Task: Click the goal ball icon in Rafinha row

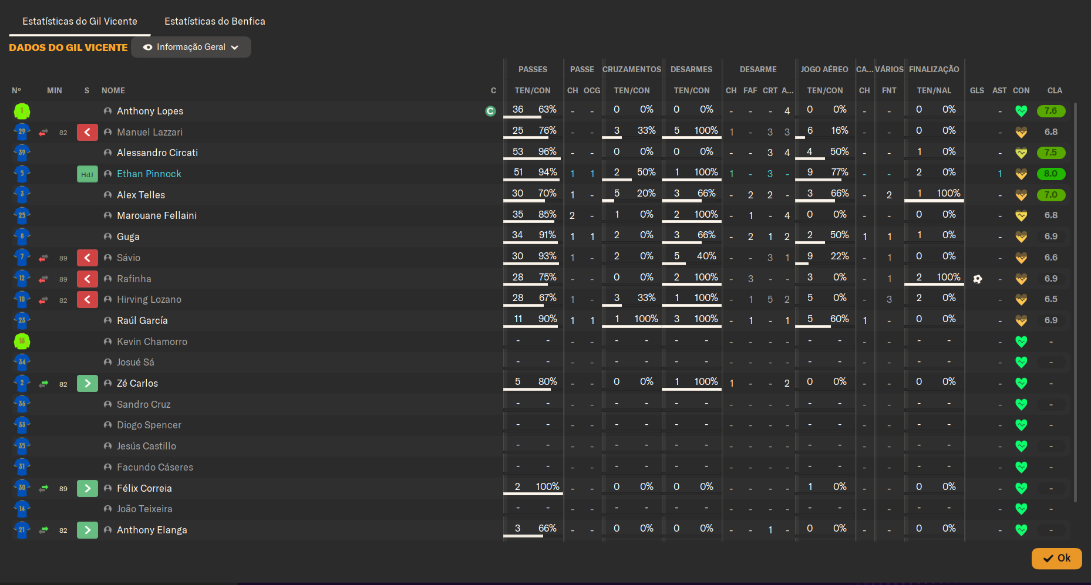Action: (x=977, y=279)
